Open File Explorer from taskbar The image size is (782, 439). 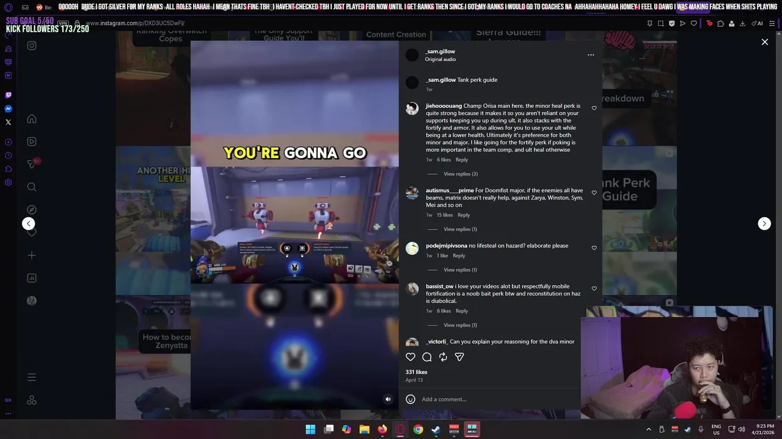(x=364, y=429)
